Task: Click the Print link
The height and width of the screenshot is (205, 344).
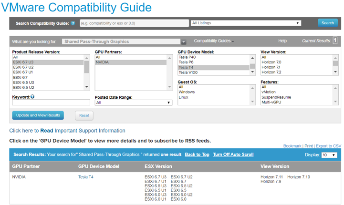Action: tap(309, 146)
